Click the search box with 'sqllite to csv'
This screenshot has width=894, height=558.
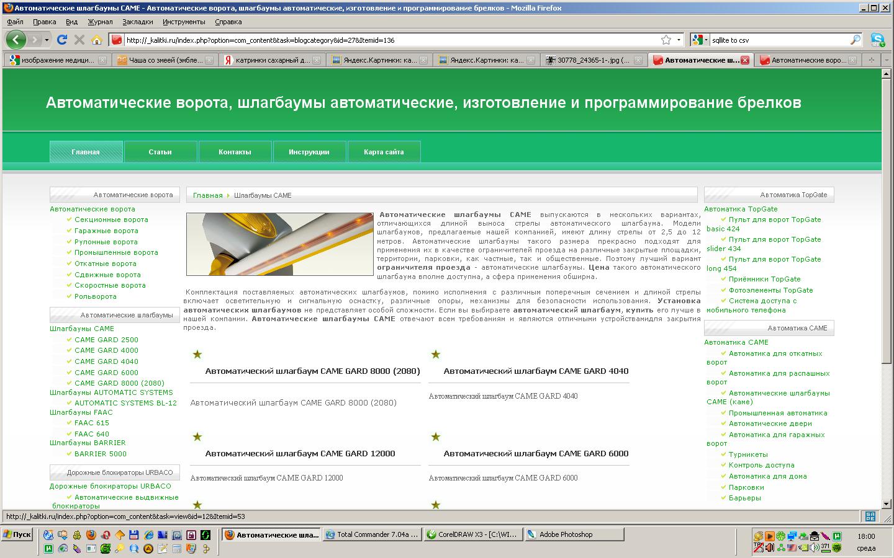[779, 40]
